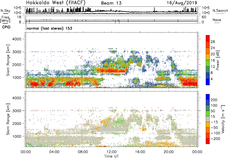Pick the red top segment of power color bar
This screenshot has height=158, width=228.
[208, 38]
